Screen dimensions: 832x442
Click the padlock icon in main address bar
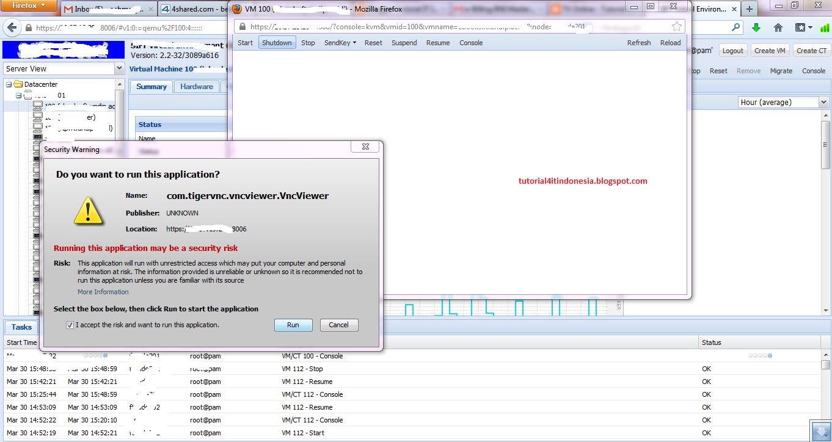coord(28,28)
